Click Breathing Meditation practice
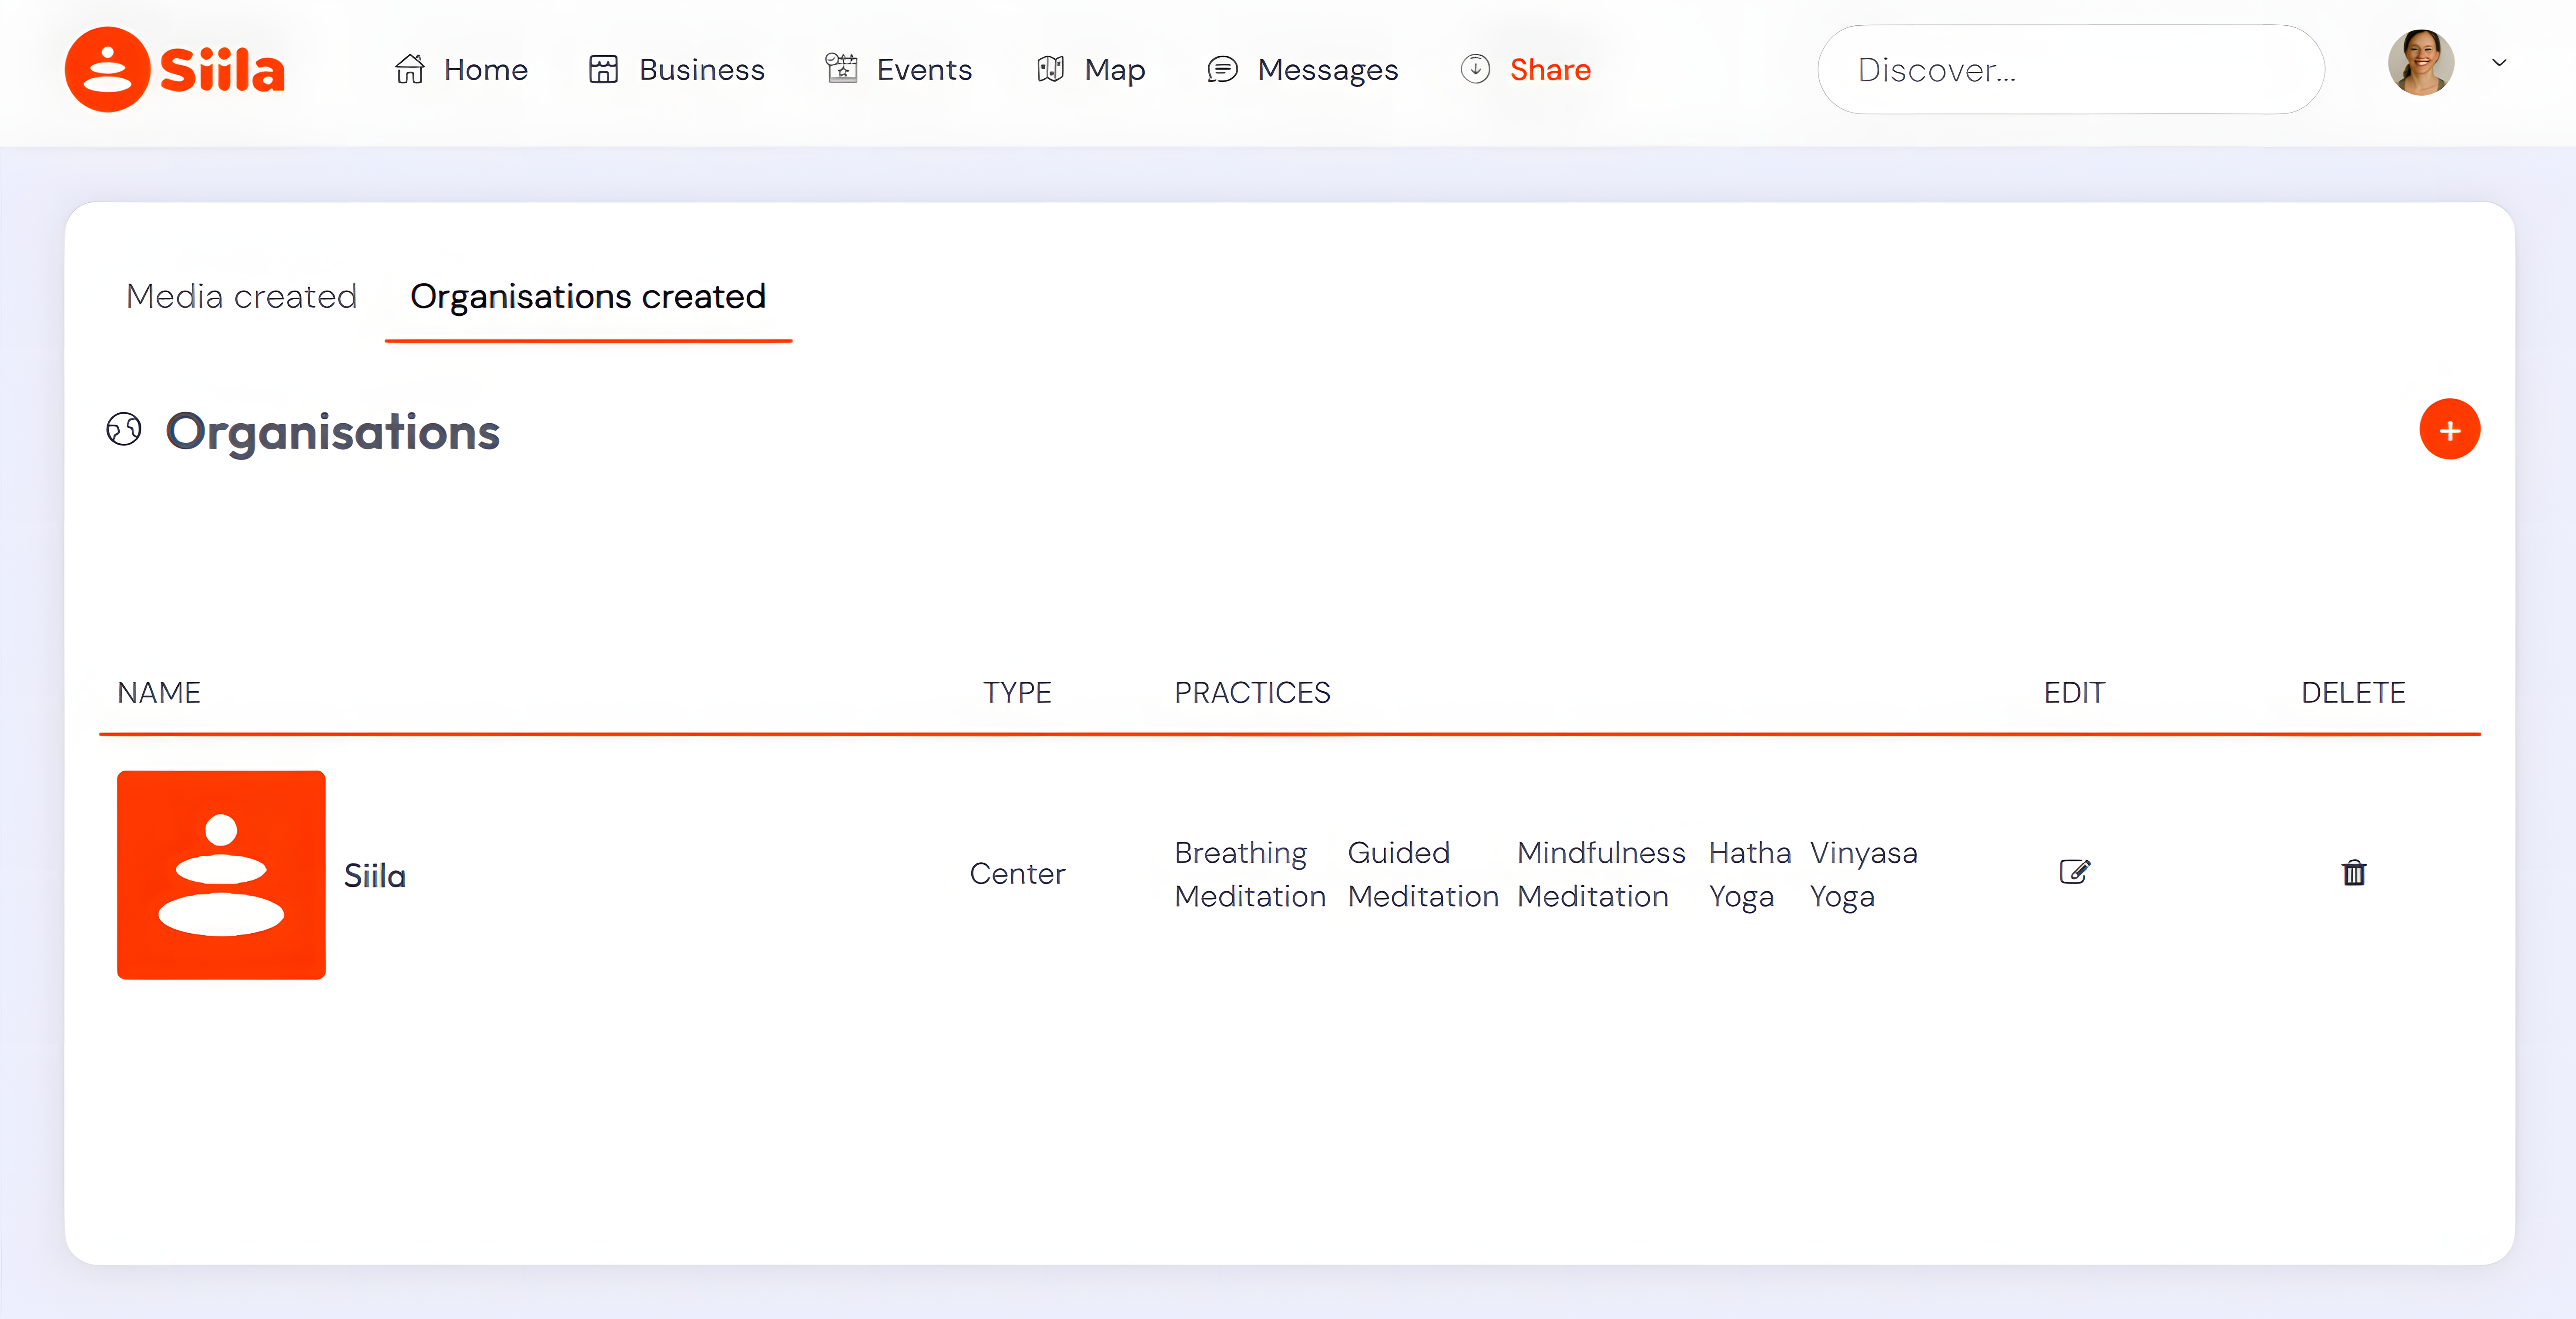2576x1319 pixels. click(1250, 874)
